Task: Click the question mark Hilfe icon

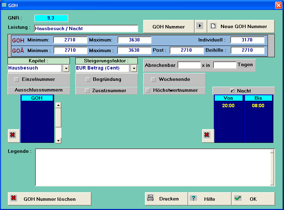Action: 194,198
